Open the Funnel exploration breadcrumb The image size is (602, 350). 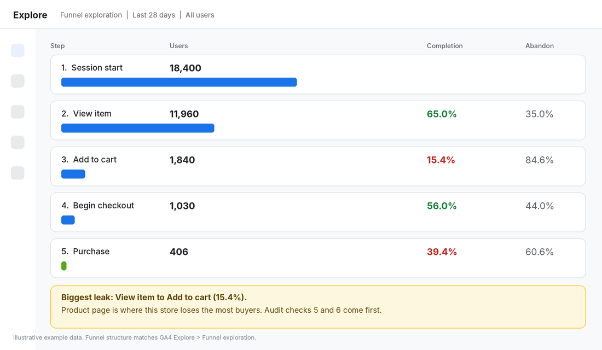(x=91, y=15)
